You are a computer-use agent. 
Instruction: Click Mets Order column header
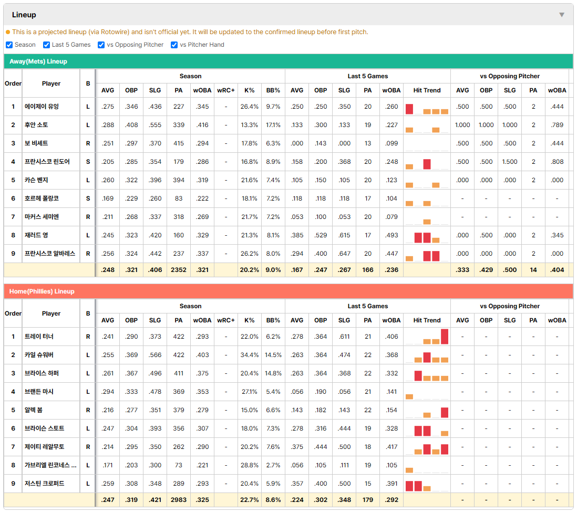[x=13, y=83]
